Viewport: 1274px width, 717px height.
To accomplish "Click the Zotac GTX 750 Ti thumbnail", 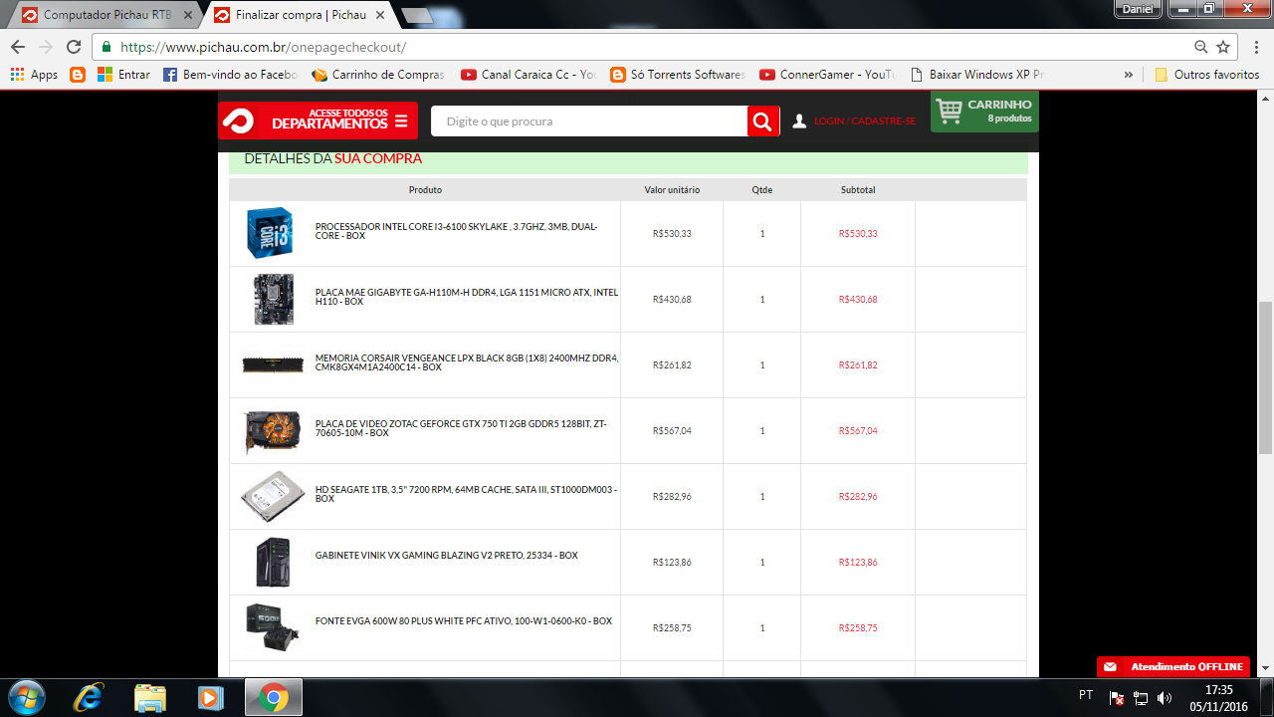I will point(272,431).
